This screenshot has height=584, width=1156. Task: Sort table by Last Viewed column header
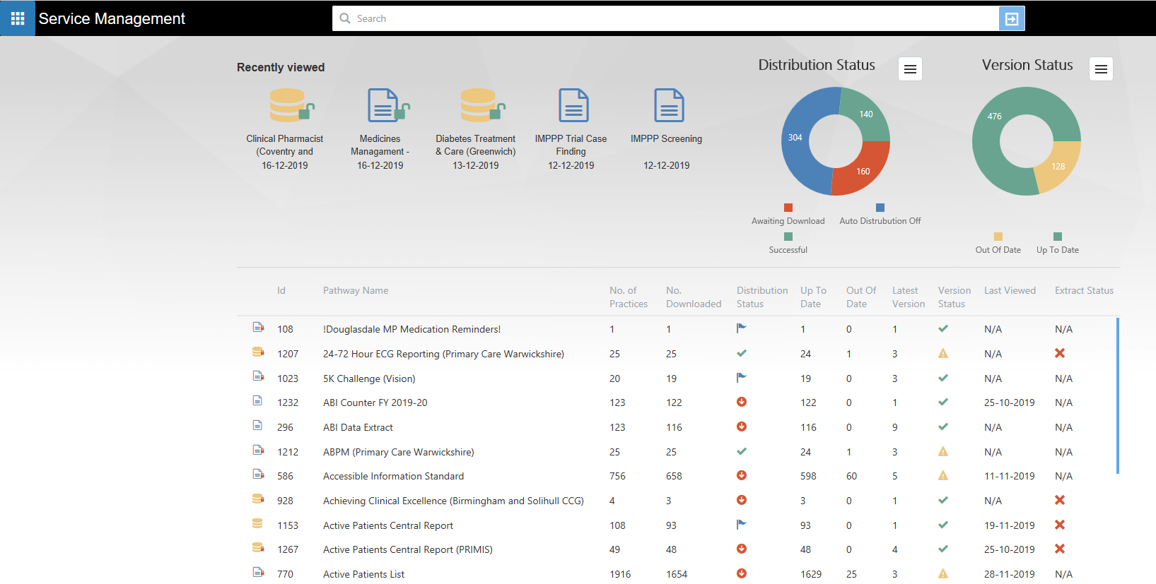click(x=1010, y=290)
